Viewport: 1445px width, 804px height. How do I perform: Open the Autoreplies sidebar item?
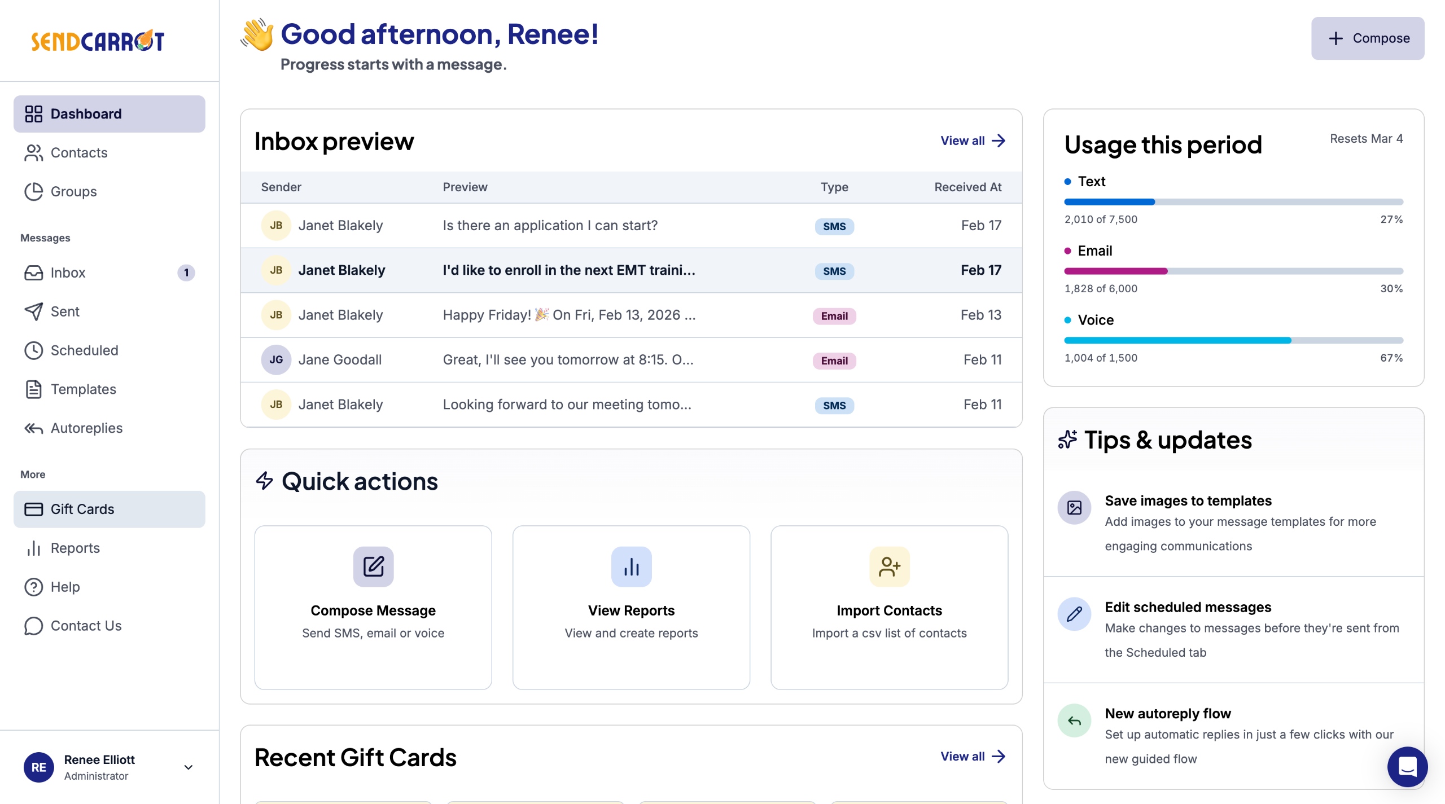(86, 428)
